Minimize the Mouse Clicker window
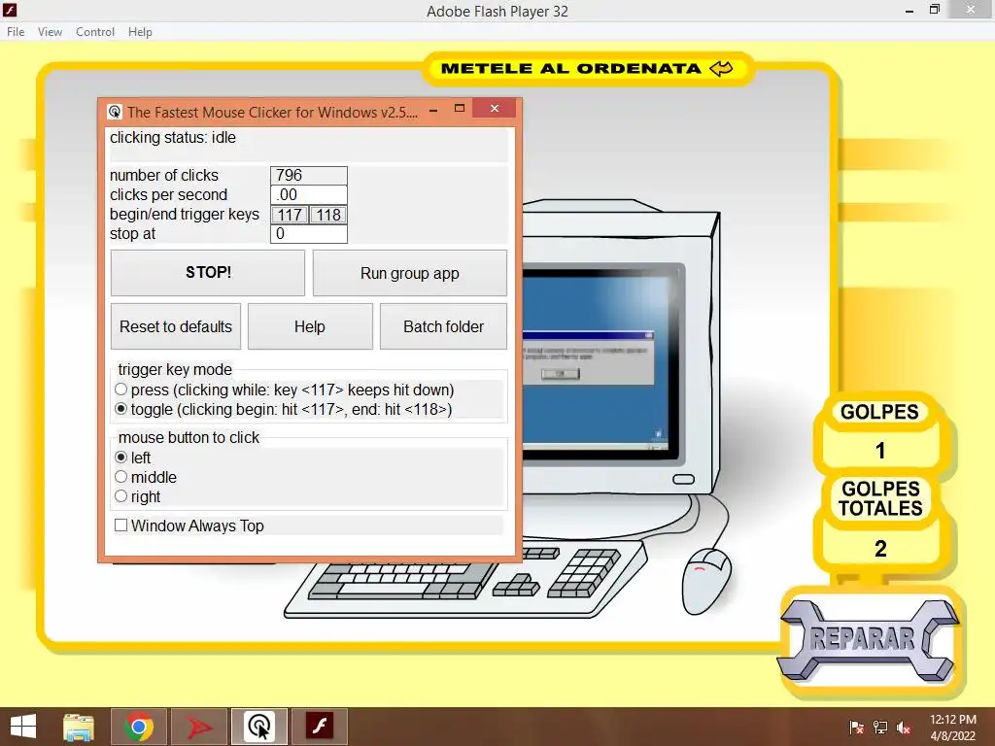995x746 pixels. coord(433,110)
